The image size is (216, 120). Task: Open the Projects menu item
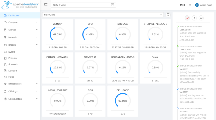[x=20, y=58]
